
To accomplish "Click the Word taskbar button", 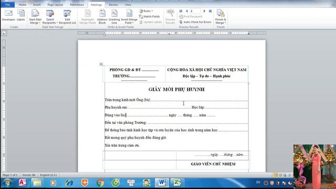I will coord(162,183).
